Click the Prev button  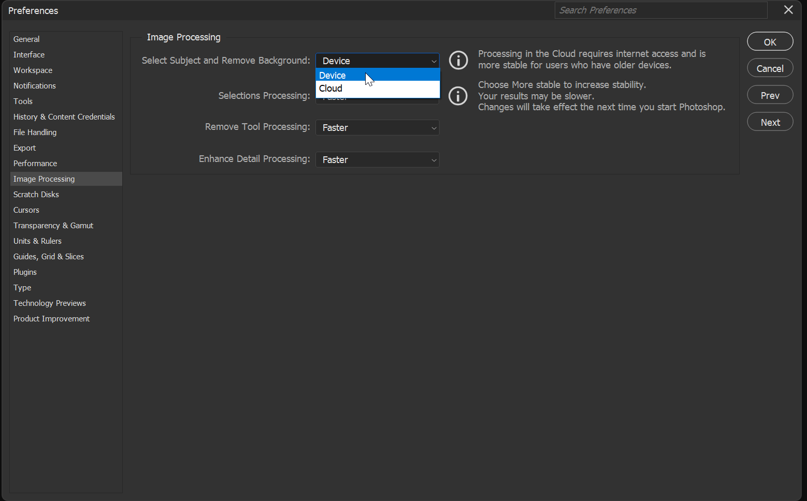(770, 95)
